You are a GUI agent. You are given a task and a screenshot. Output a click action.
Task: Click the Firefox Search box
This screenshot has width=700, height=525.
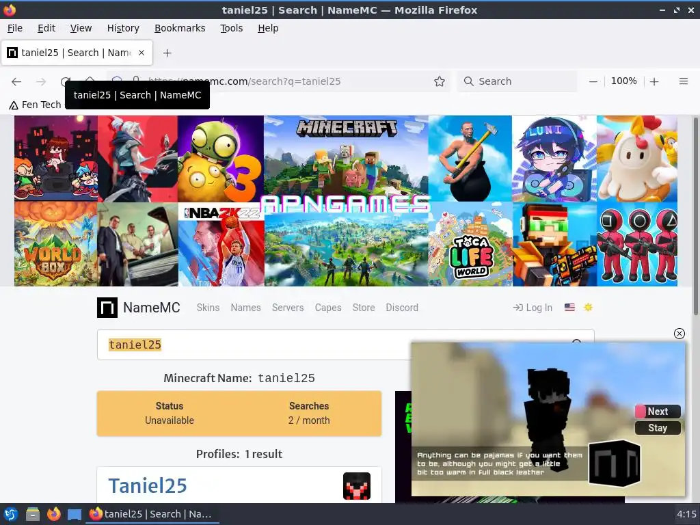(517, 81)
